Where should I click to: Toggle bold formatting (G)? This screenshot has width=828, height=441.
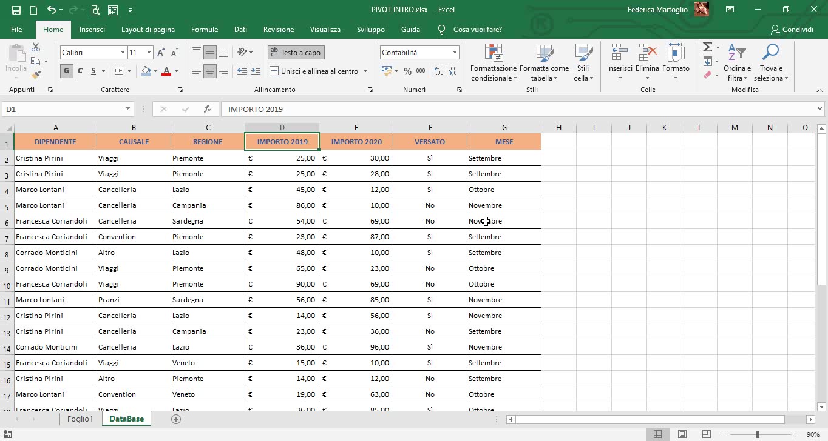click(66, 71)
